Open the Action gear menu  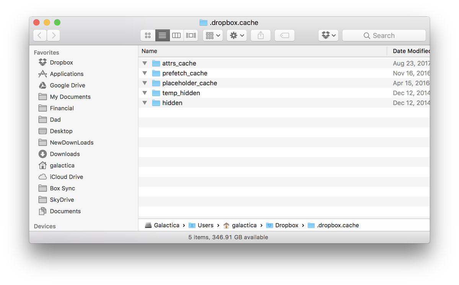[237, 36]
